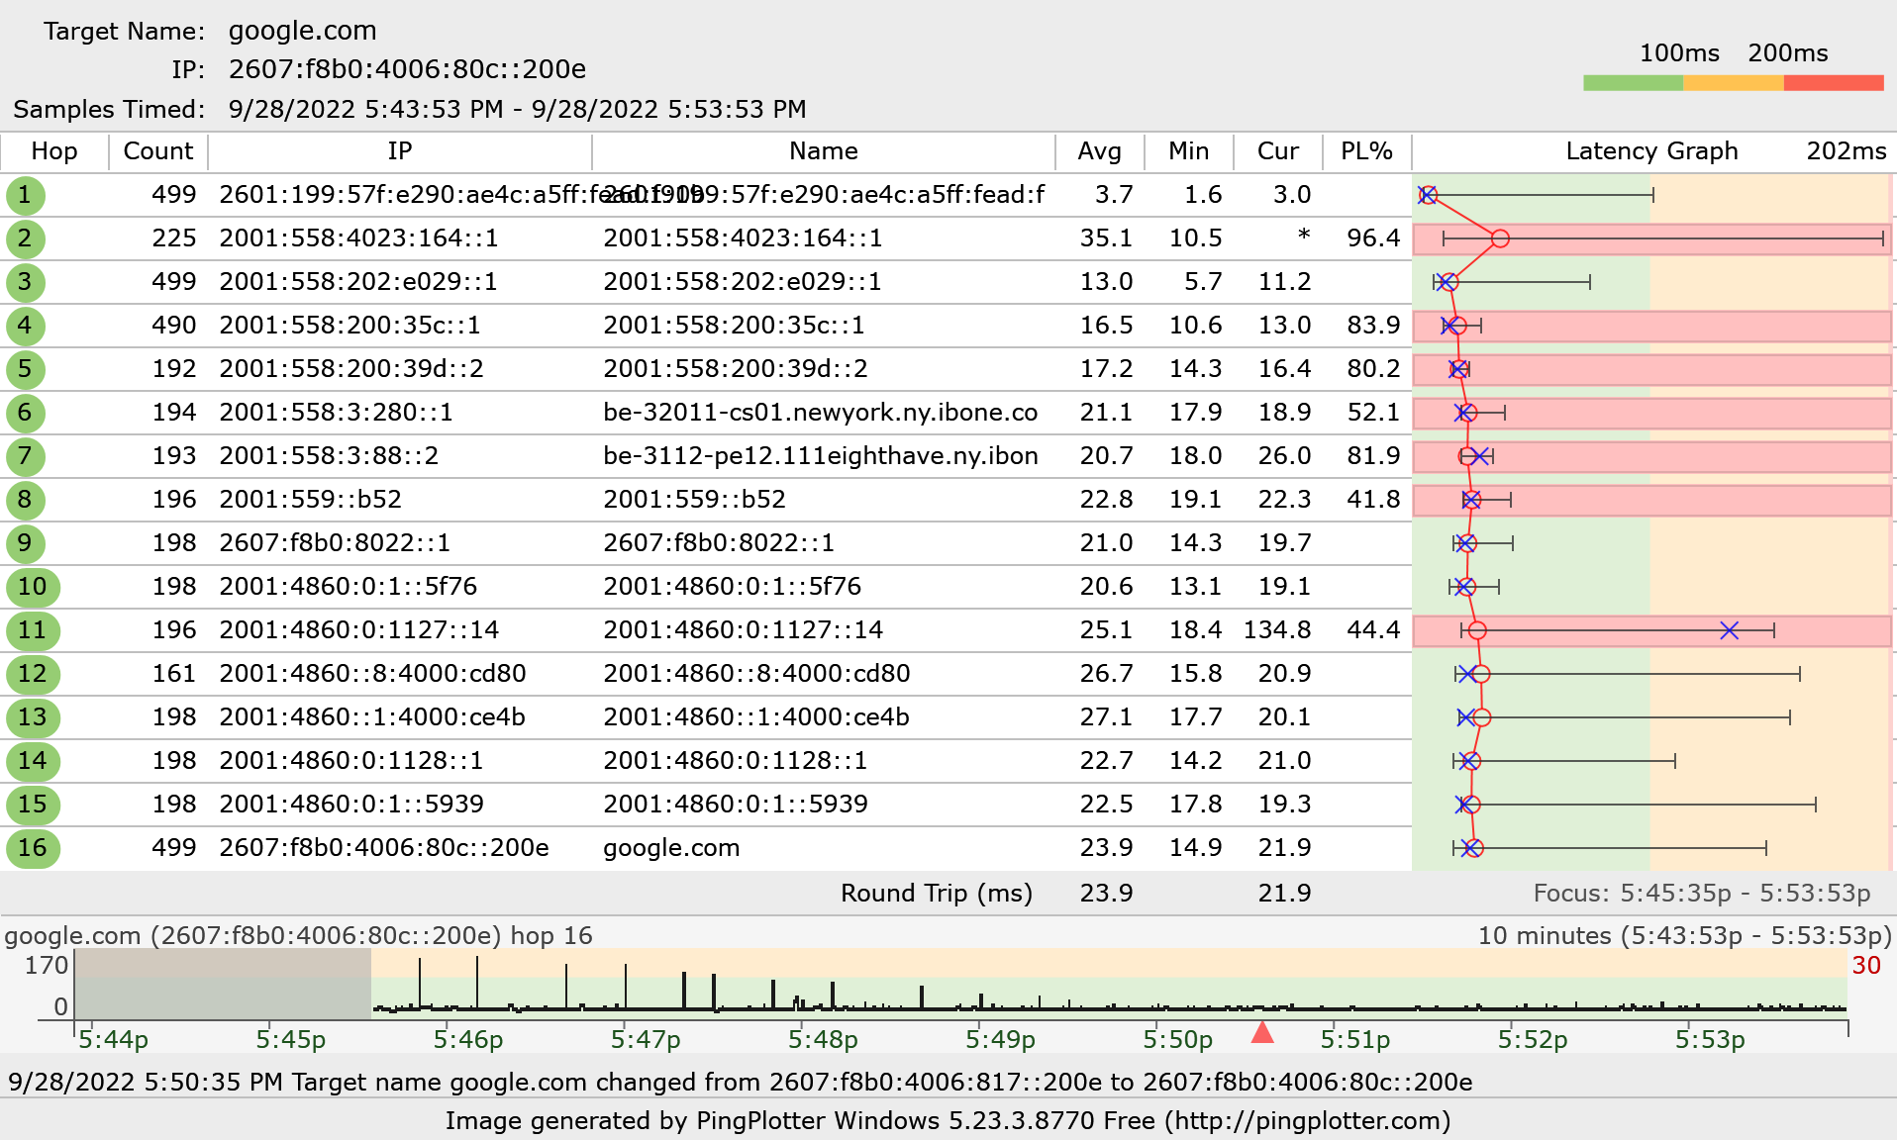1897x1140 pixels.
Task: Select the hop 1 badge
Action: (27, 195)
